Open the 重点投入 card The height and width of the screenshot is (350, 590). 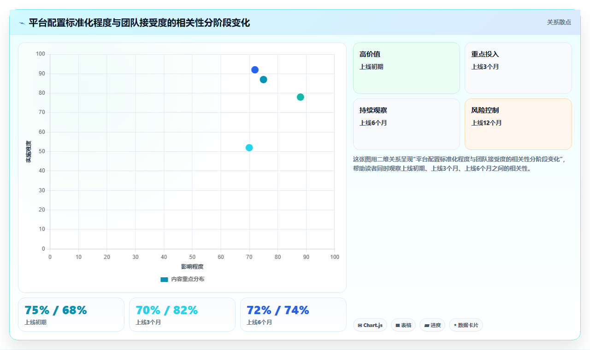tap(518, 68)
